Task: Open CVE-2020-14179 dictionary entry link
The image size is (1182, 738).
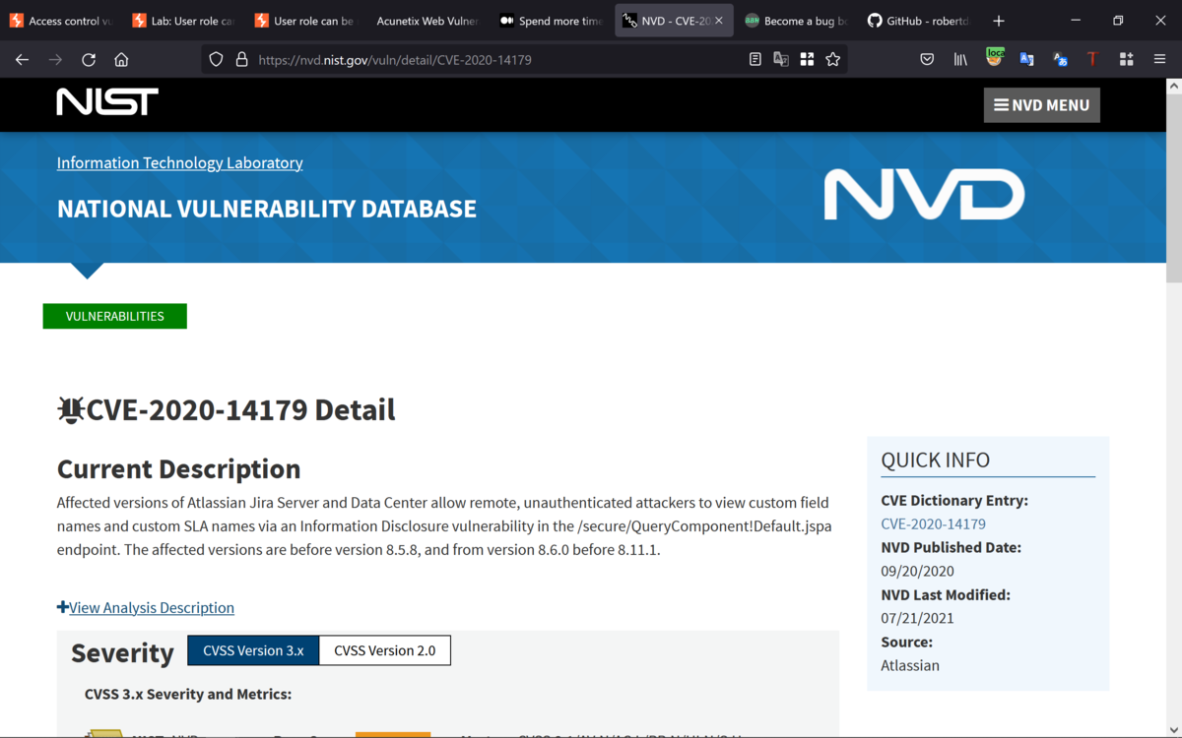Action: tap(933, 524)
